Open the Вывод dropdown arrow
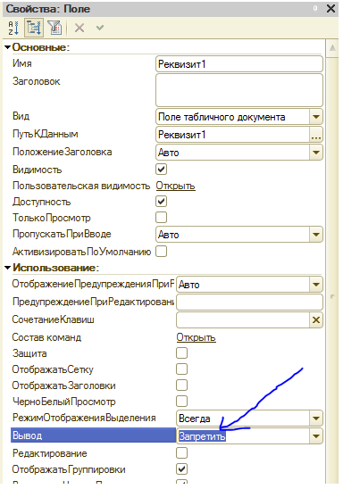This screenshot has width=343, height=489. click(316, 436)
